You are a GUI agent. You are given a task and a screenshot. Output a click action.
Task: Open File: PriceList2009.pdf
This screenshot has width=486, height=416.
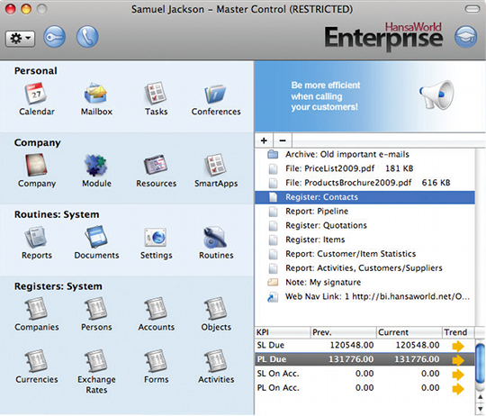(x=364, y=168)
